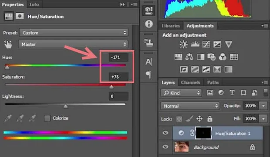270x157 pixels.
Task: Switch to the Properties tab
Action: point(13,4)
